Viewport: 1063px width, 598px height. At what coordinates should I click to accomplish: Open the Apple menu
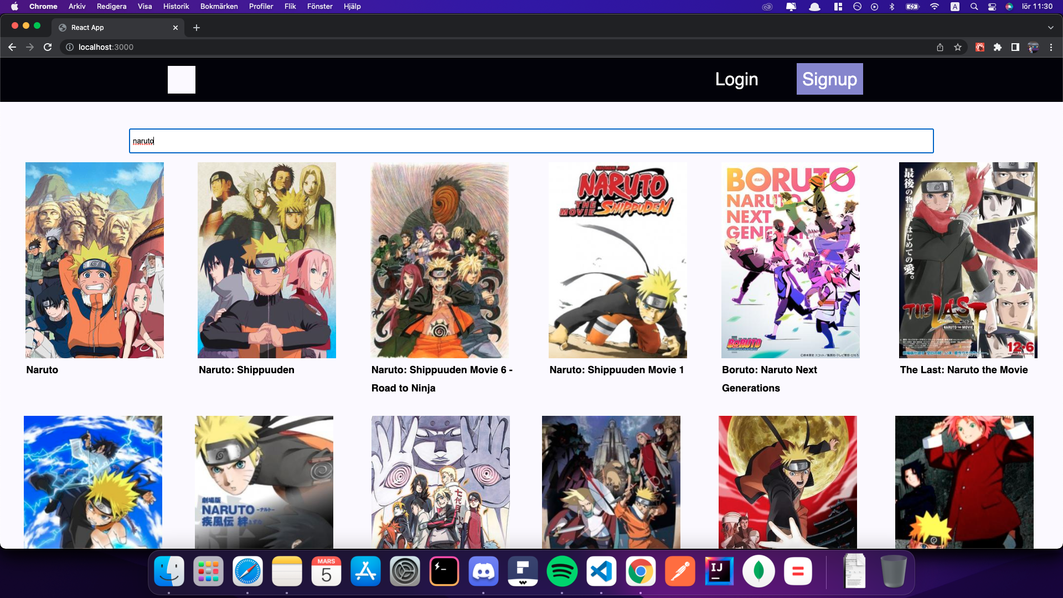(14, 7)
